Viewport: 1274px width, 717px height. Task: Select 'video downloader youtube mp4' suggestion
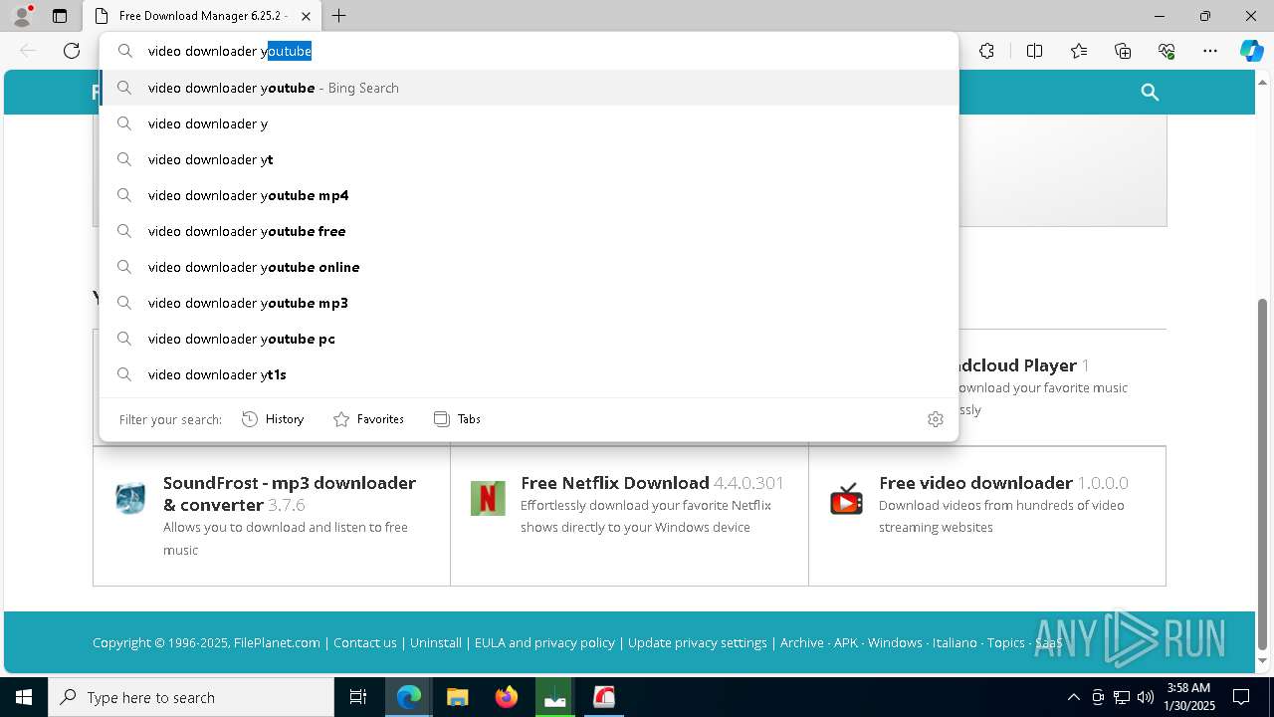coord(529,195)
